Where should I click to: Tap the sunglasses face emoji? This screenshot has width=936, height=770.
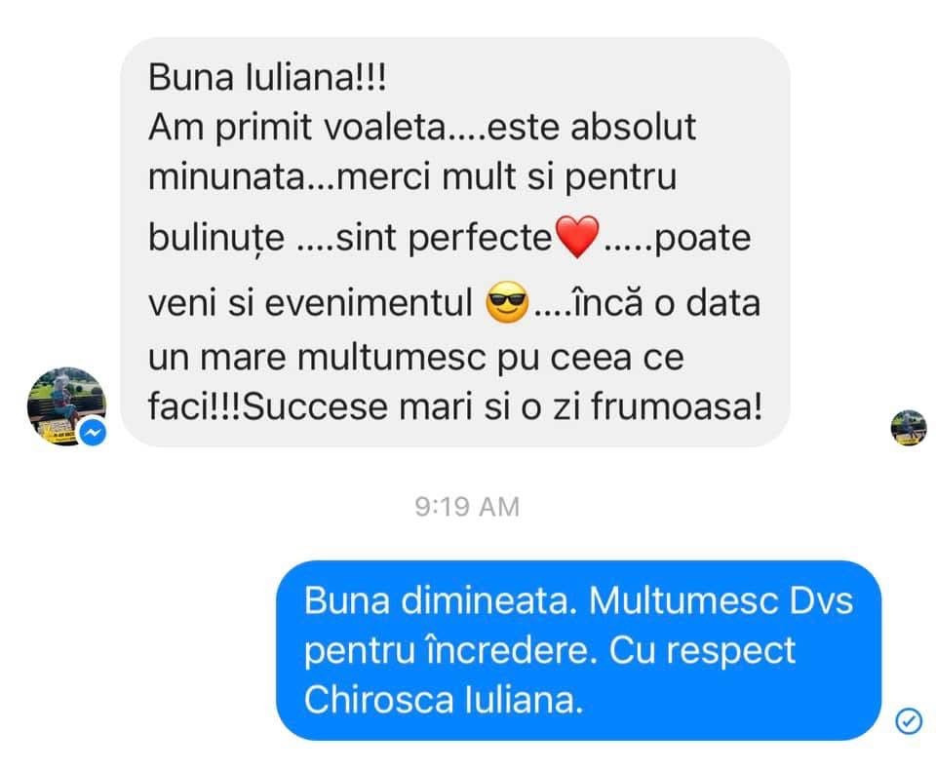click(507, 302)
